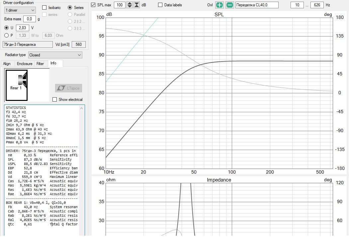The height and width of the screenshot is (237, 349).
Task: Click the green minus overlay remove button
Action: [230, 5]
